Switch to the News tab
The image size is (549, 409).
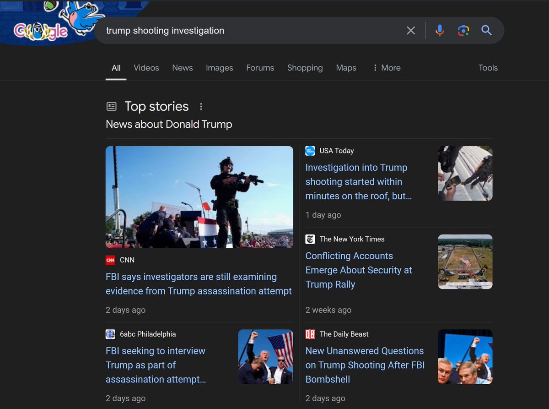coord(183,68)
